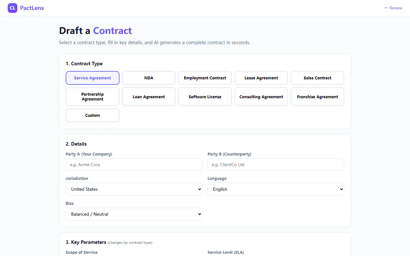
Task: Click the Key Parameters section heading
Action: [x=86, y=242]
